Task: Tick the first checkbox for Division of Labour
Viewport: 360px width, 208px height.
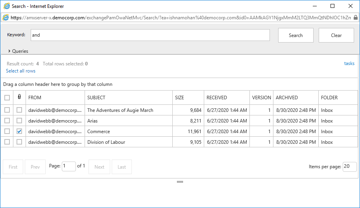Action: (x=7, y=142)
